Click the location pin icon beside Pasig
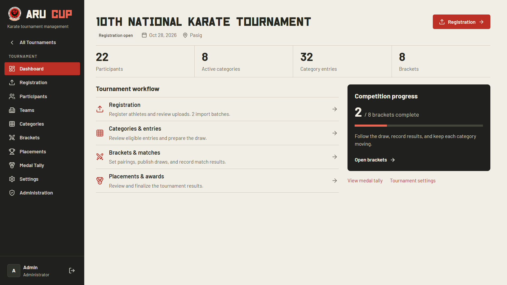Viewport: 507px width, 285px height. point(185,35)
